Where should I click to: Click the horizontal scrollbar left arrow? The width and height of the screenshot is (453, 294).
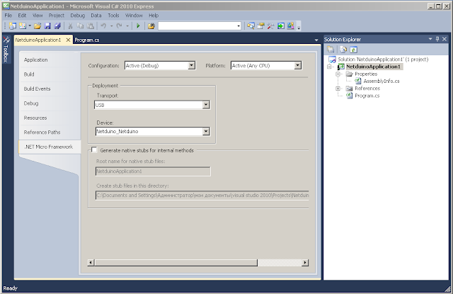tap(91, 263)
